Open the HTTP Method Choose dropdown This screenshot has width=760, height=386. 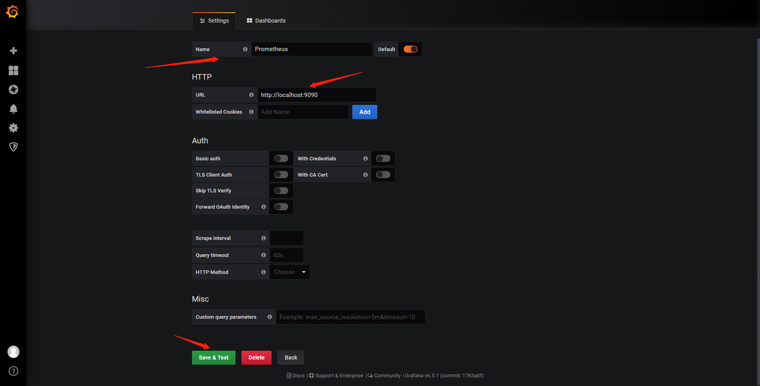[290, 272]
